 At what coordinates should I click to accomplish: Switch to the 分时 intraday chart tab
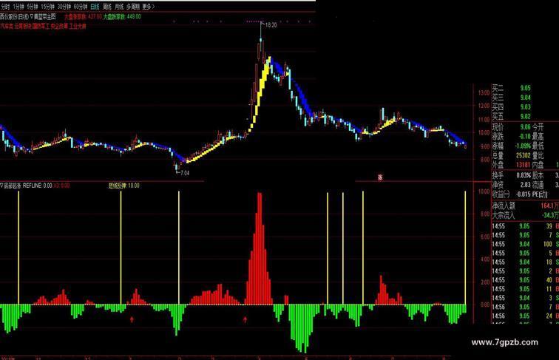pyautogui.click(x=5, y=7)
